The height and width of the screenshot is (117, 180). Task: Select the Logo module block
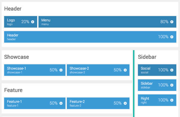(x=21, y=22)
